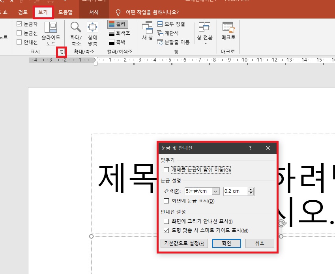335x274 pixels.
Task: Increase the 0.2 cm spacing value
Action: pyautogui.click(x=251, y=189)
